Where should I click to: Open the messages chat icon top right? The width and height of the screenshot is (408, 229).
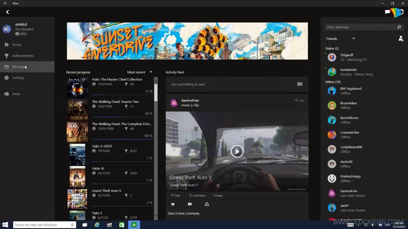[388, 12]
